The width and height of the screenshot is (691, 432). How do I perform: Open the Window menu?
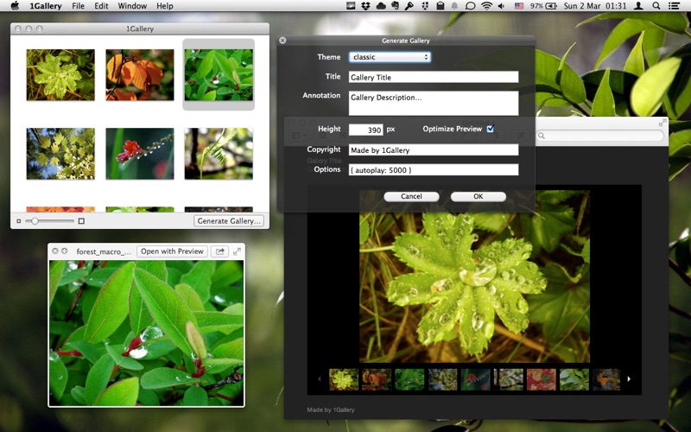point(132,6)
